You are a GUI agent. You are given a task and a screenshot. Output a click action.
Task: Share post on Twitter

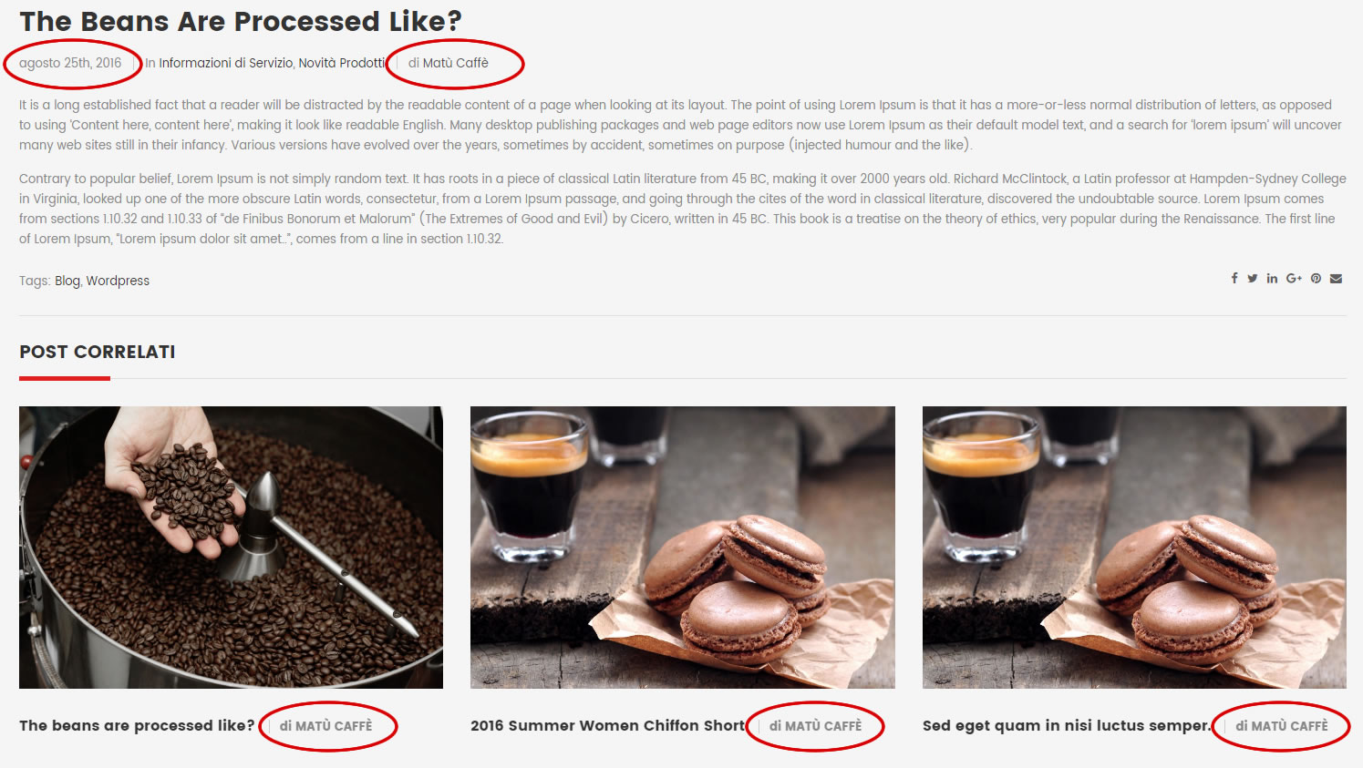click(1253, 279)
